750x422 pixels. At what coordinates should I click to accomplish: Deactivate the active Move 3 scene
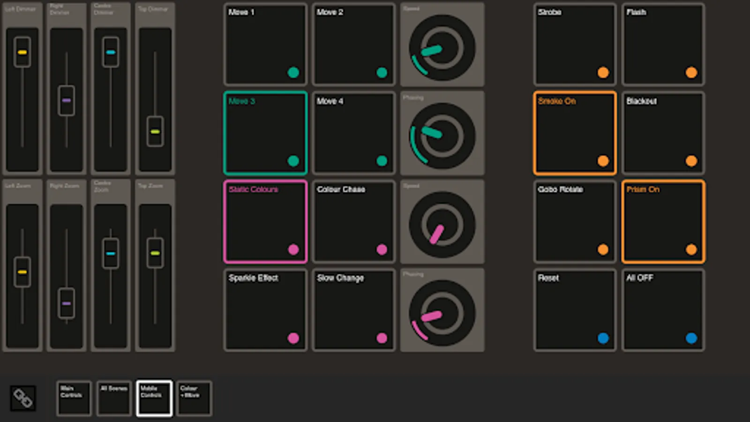(265, 133)
